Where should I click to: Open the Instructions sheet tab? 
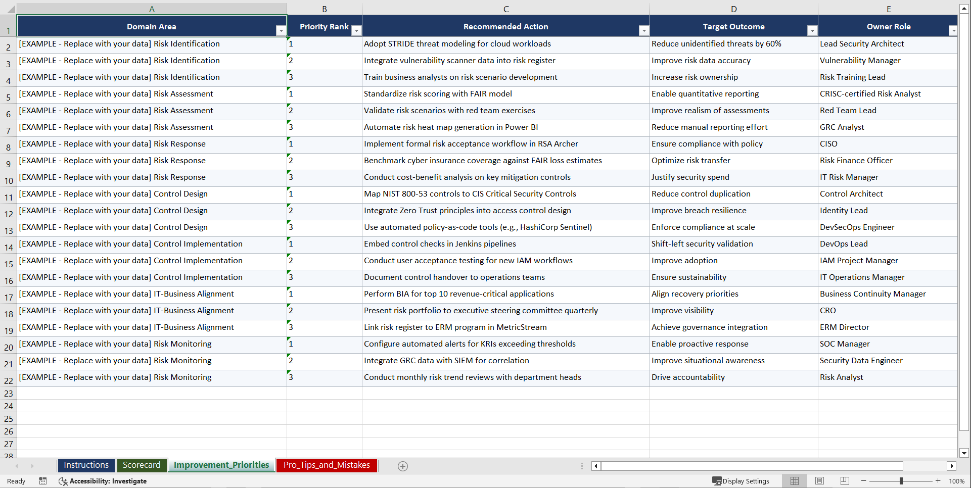coord(86,465)
